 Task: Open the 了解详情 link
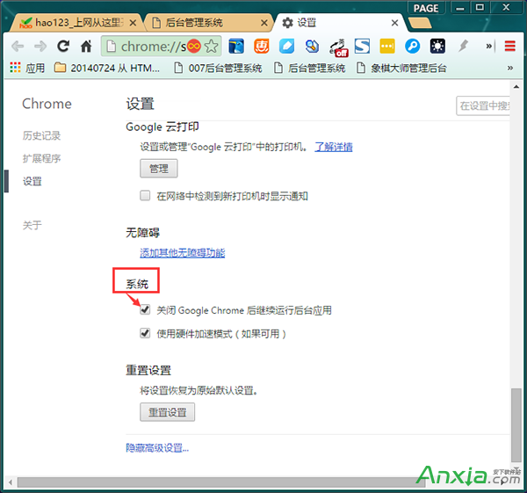point(334,147)
